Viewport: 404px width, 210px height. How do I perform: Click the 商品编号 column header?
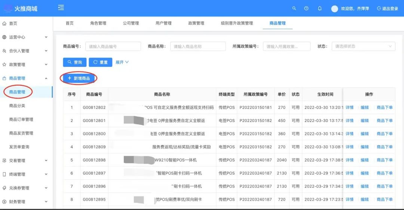point(94,94)
